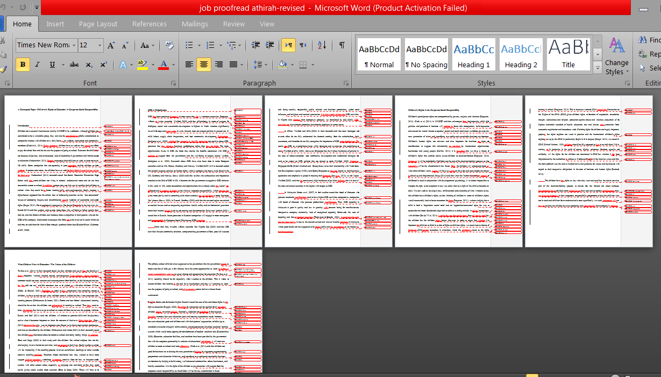
Task: Align text to the left
Action: pyautogui.click(x=189, y=65)
